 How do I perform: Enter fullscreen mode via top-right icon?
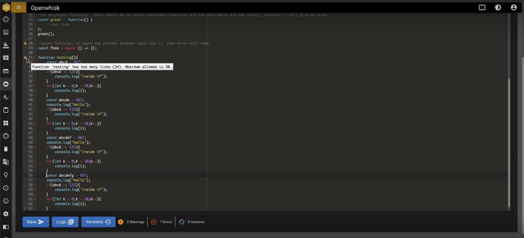(x=482, y=8)
